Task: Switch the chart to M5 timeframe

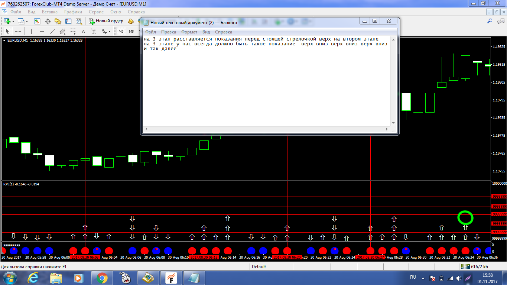Action: (131, 31)
